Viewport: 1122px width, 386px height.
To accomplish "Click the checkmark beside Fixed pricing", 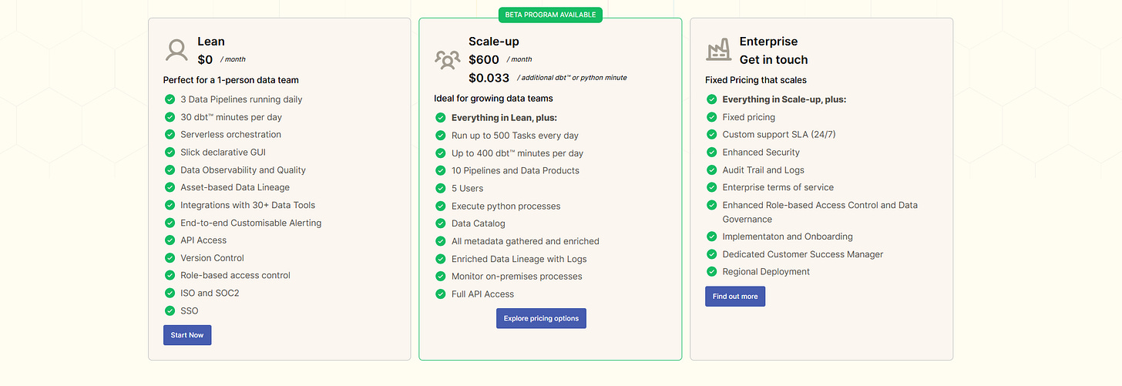I will 712,117.
